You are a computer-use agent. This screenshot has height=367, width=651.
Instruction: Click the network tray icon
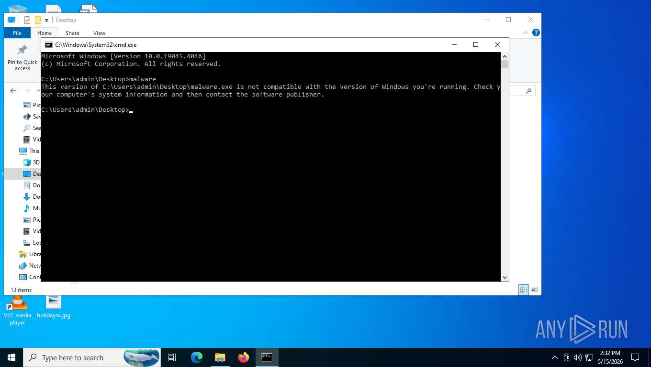click(589, 357)
